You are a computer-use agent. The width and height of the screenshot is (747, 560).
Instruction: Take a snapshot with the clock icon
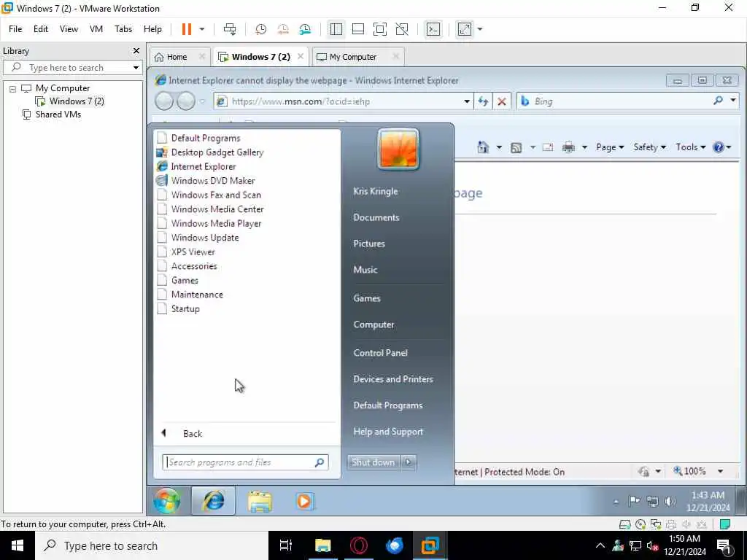pos(260,29)
